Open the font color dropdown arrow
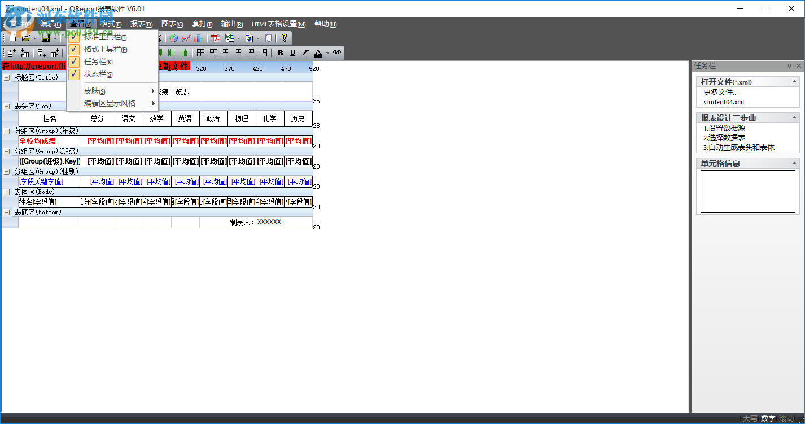 (x=327, y=53)
